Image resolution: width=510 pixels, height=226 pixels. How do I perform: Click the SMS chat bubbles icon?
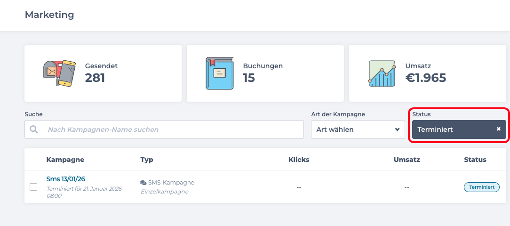[143, 183]
